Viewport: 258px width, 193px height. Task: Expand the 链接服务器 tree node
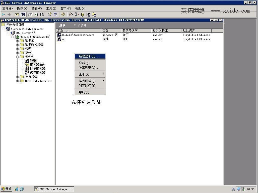click(x=22, y=69)
